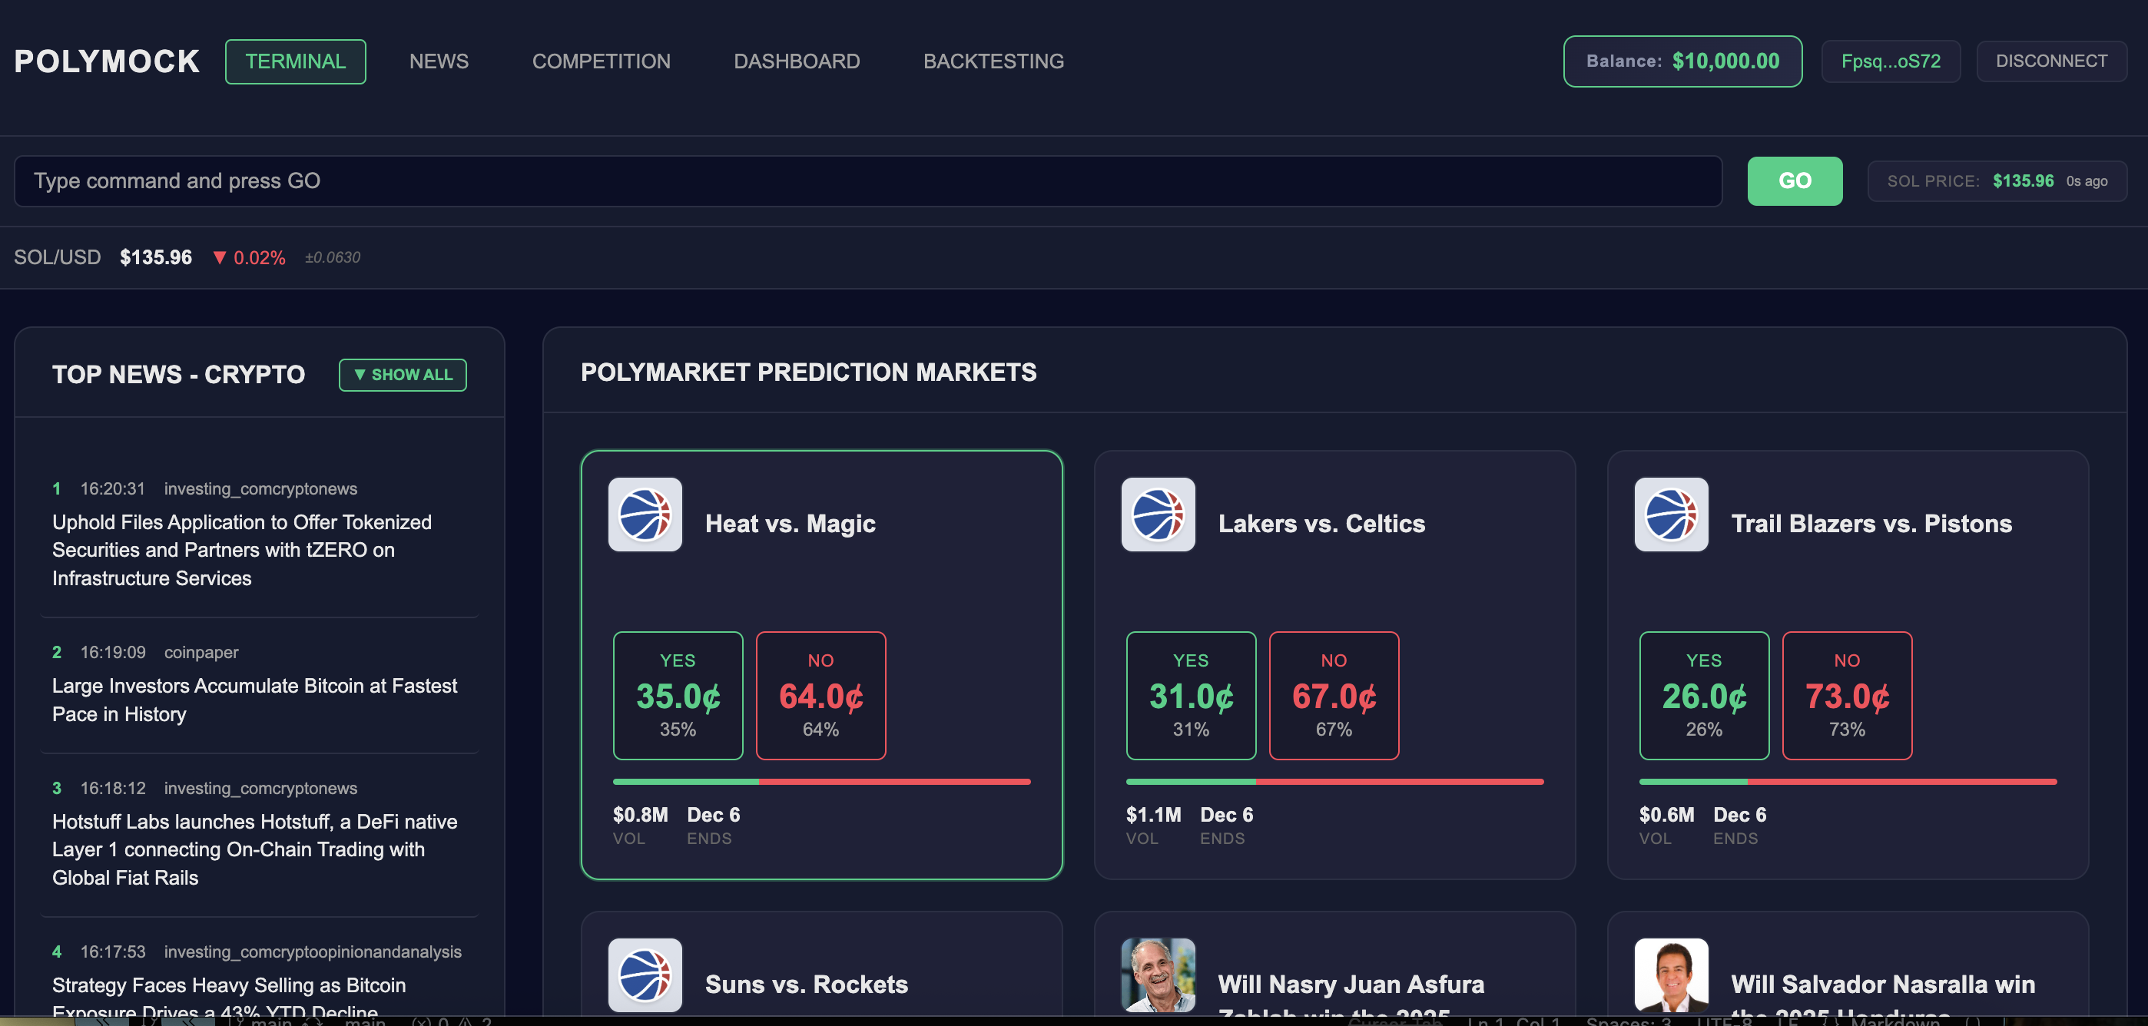Screen dimensions: 2148x1026
Task: Click Salvador Nasralla's photo thumbnail
Action: [1671, 975]
